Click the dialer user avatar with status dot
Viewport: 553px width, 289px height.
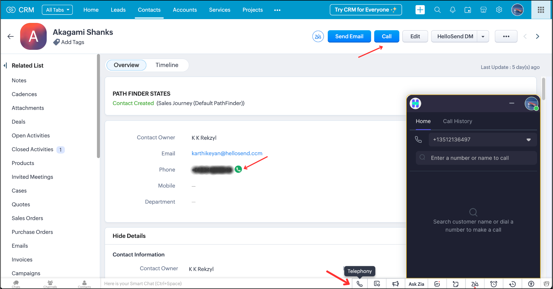point(531,103)
